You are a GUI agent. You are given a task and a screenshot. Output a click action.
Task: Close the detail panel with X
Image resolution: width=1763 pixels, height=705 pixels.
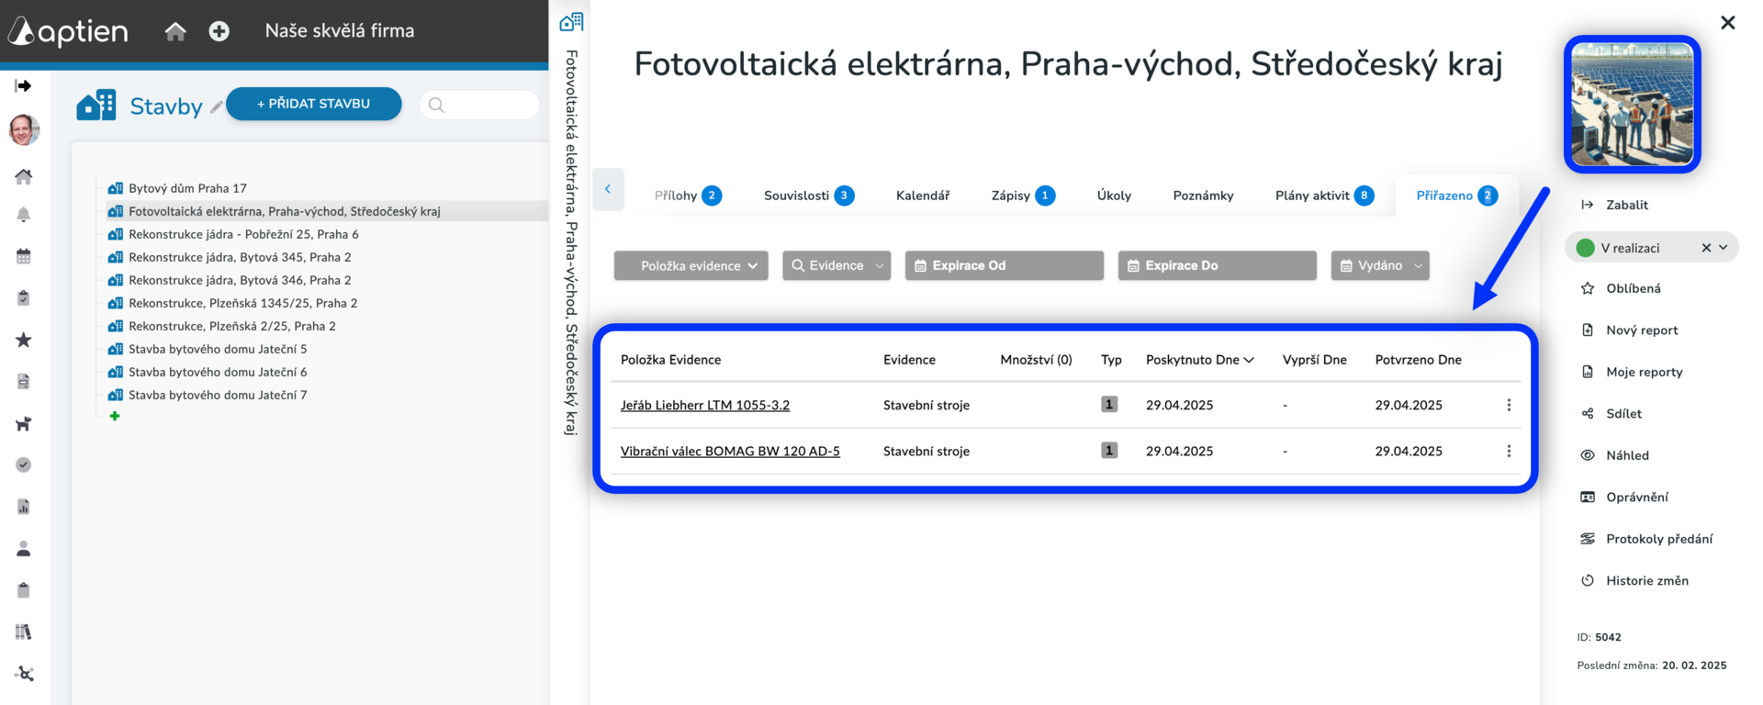[1727, 22]
